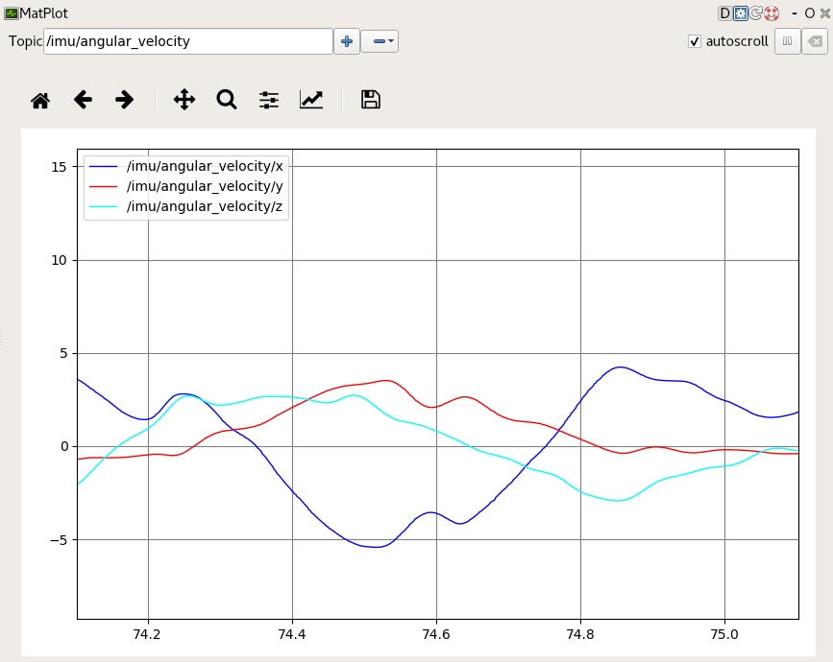This screenshot has width=833, height=662.
Task: Go forward to next plot view
Action: point(124,100)
